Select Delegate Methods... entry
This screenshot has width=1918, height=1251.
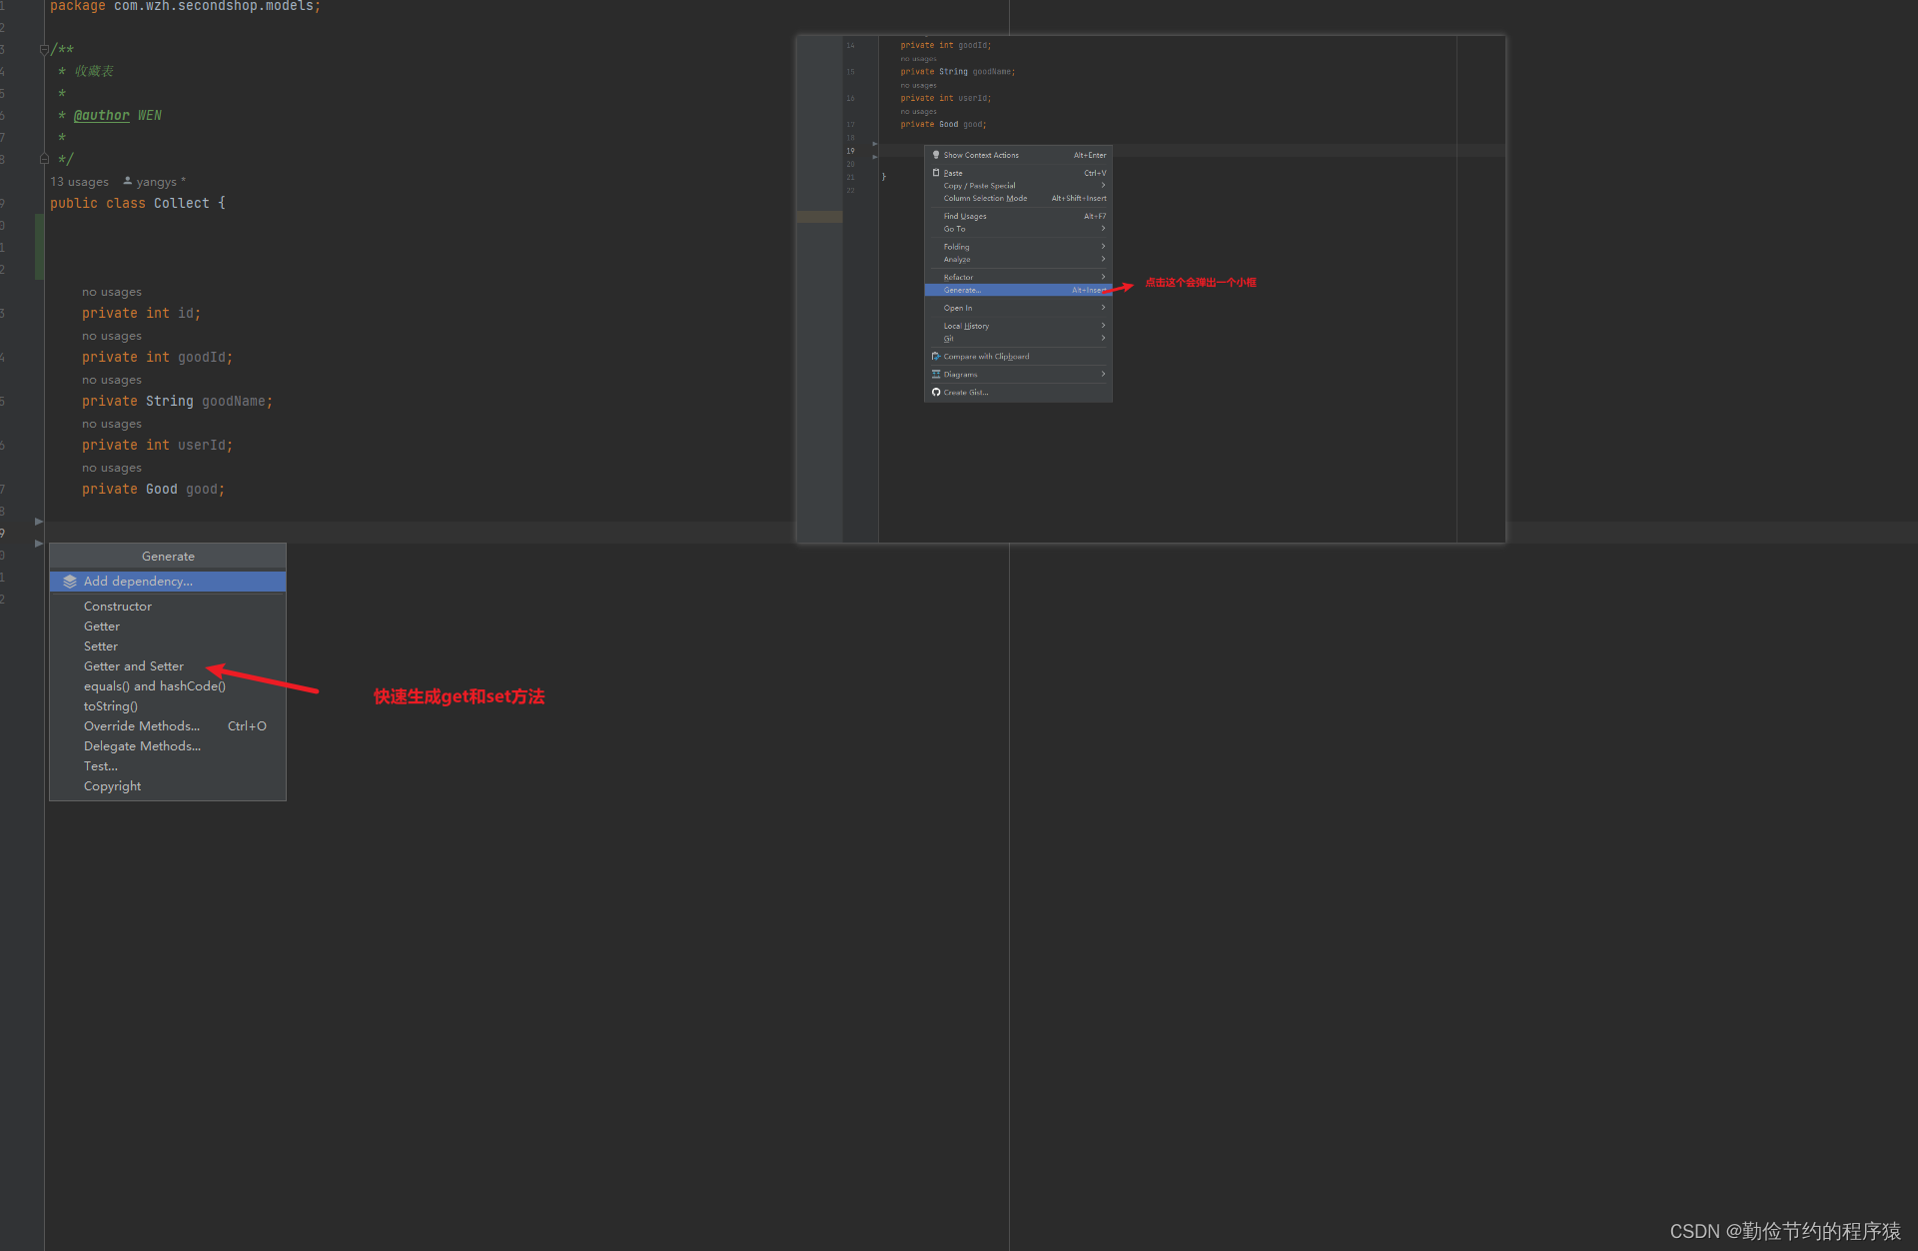coord(168,746)
